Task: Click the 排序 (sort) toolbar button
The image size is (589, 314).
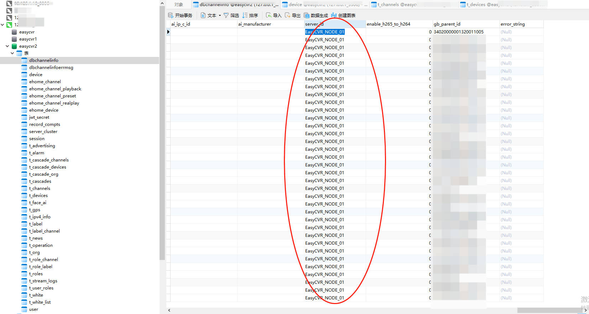Action: [x=250, y=15]
